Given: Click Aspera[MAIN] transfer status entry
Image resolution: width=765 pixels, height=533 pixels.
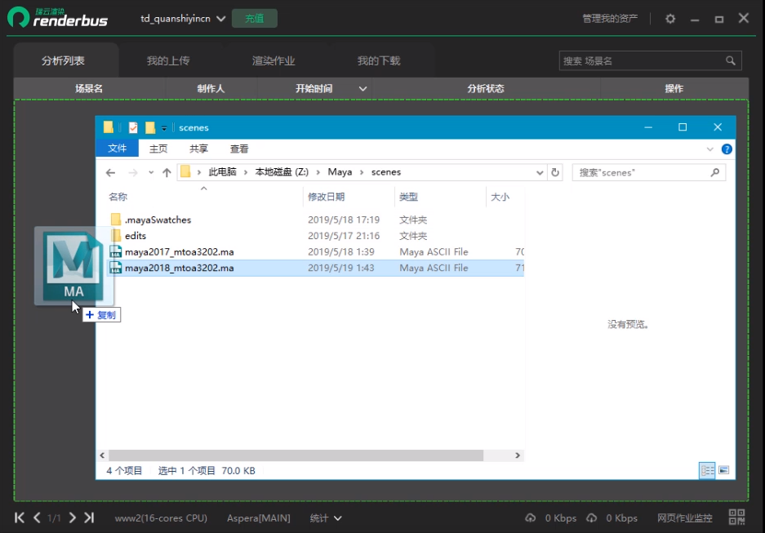Looking at the screenshot, I should [x=259, y=517].
